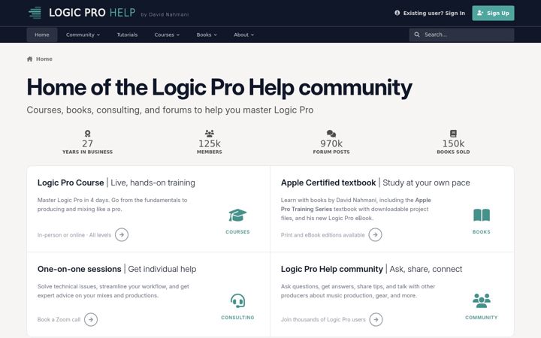Click the LOGIC PRO HELP site title
Screen dimensions: 541x338
[x=92, y=13]
